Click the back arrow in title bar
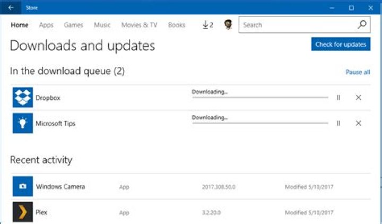This screenshot has height=224, width=382. (11, 7)
